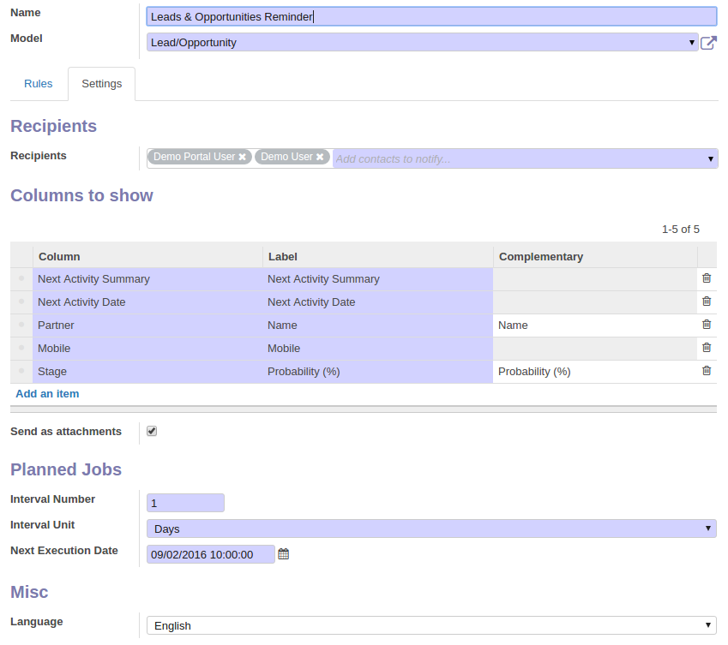Click the 1-5 of 5 pager text
The height and width of the screenshot is (645, 728).
681,230
